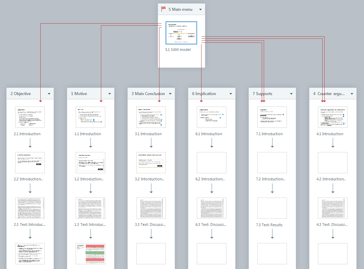Screen dimensions: 364x269
Task: Select the blank 7.2 Introduction slide thumbnail
Action: [272, 162]
